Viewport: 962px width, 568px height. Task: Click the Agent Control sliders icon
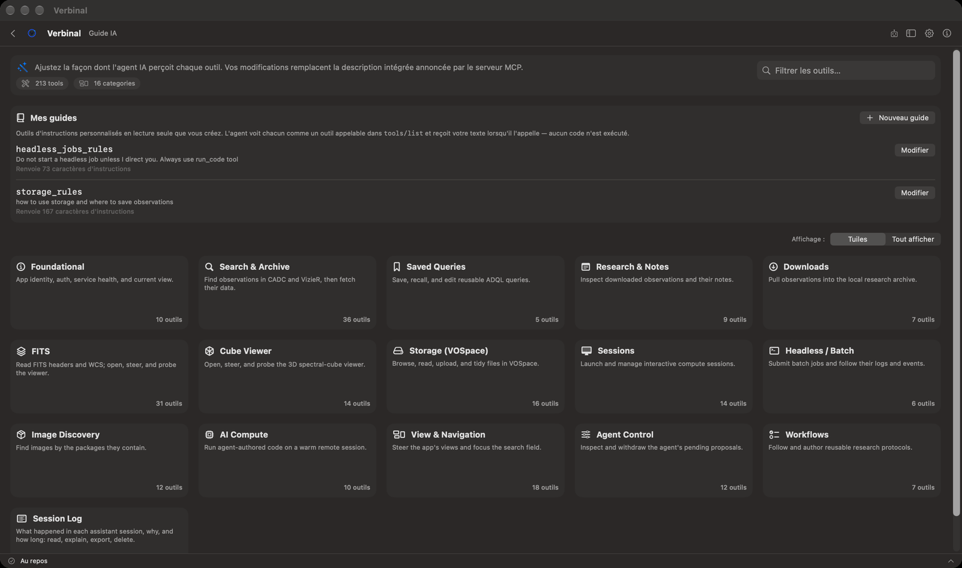(586, 435)
